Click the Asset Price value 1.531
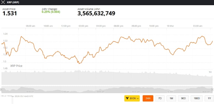Image resolution: width=214 pixels, height=104 pixels. [x=10, y=13]
